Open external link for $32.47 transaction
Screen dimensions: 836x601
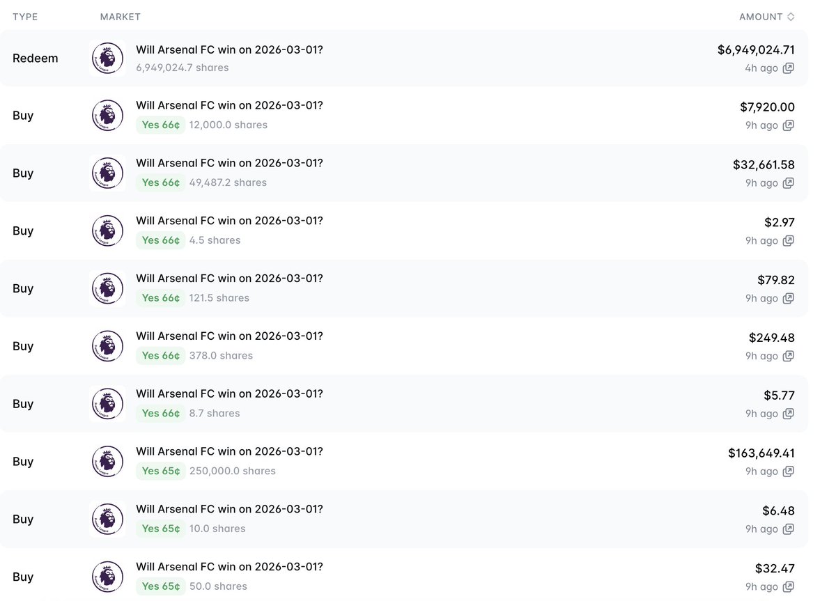pyautogui.click(x=788, y=587)
